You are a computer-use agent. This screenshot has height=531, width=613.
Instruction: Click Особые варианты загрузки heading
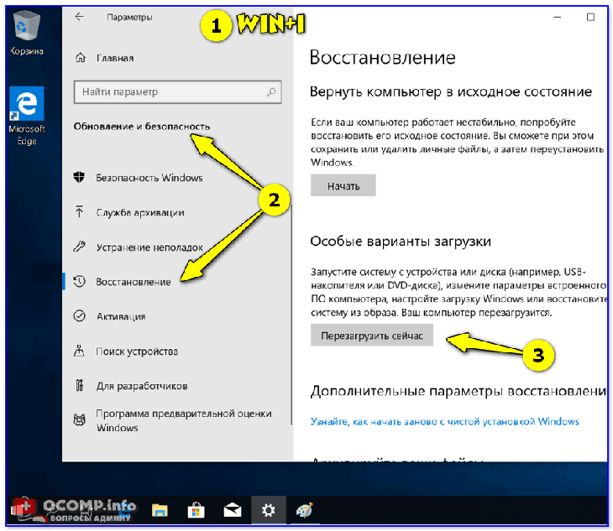[401, 242]
